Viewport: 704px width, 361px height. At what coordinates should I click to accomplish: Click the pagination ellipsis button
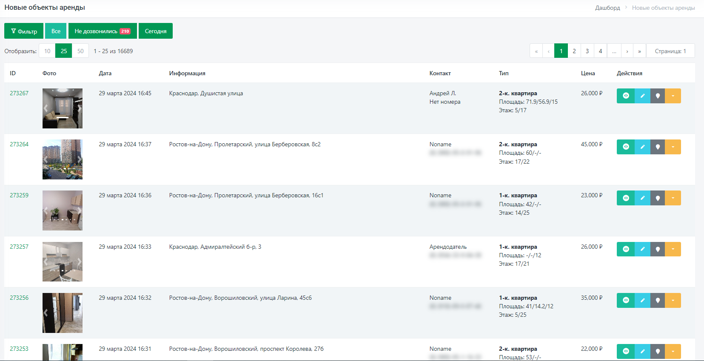click(614, 51)
